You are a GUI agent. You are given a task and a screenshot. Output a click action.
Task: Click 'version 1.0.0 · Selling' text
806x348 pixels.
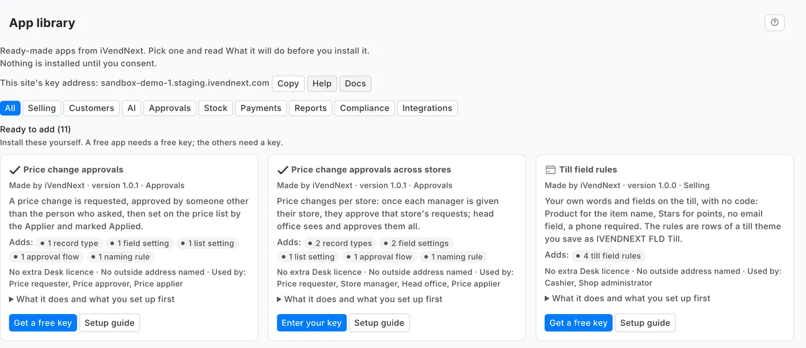(x=668, y=185)
